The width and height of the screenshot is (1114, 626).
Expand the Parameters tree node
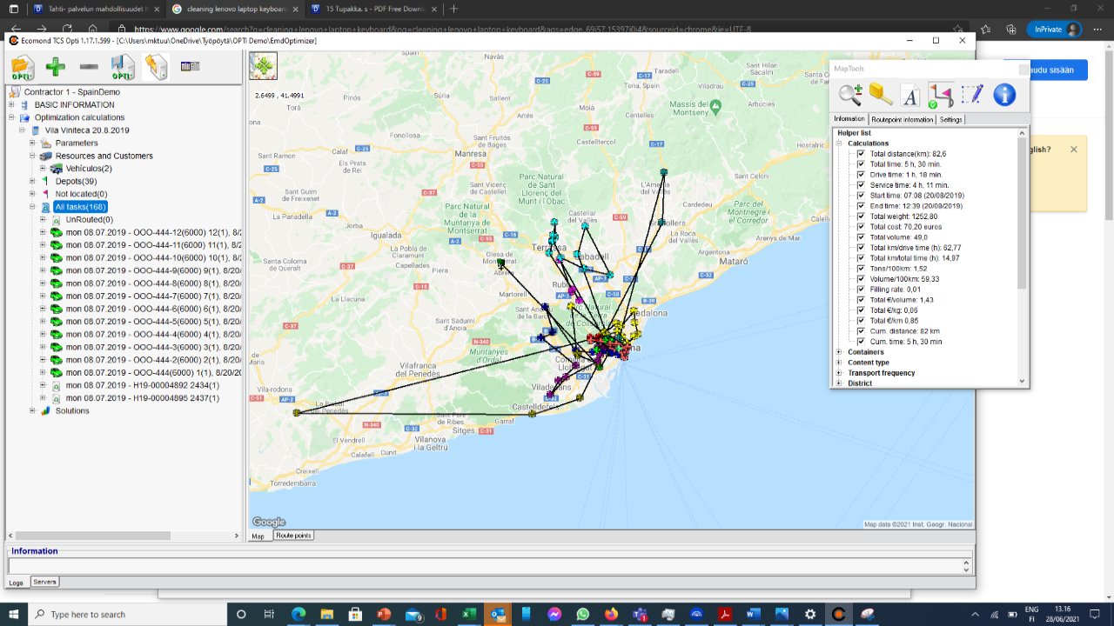pos(33,143)
